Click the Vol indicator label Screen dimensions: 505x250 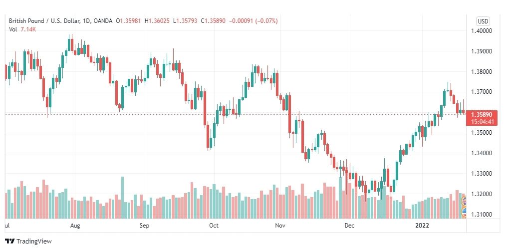[12, 29]
